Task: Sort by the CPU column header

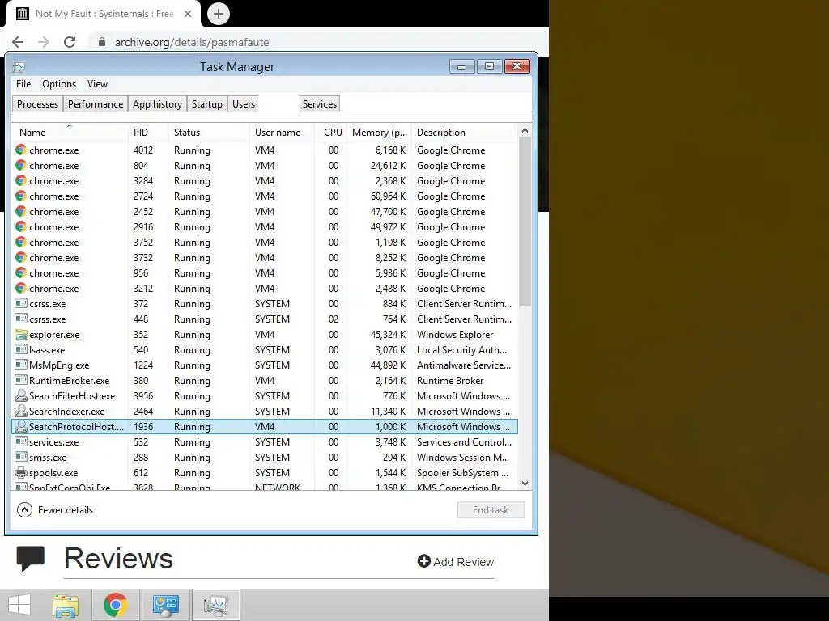Action: (x=331, y=133)
